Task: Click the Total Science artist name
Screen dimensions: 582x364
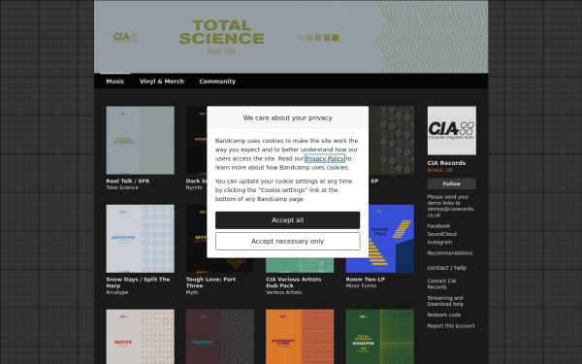Action: [x=122, y=187]
